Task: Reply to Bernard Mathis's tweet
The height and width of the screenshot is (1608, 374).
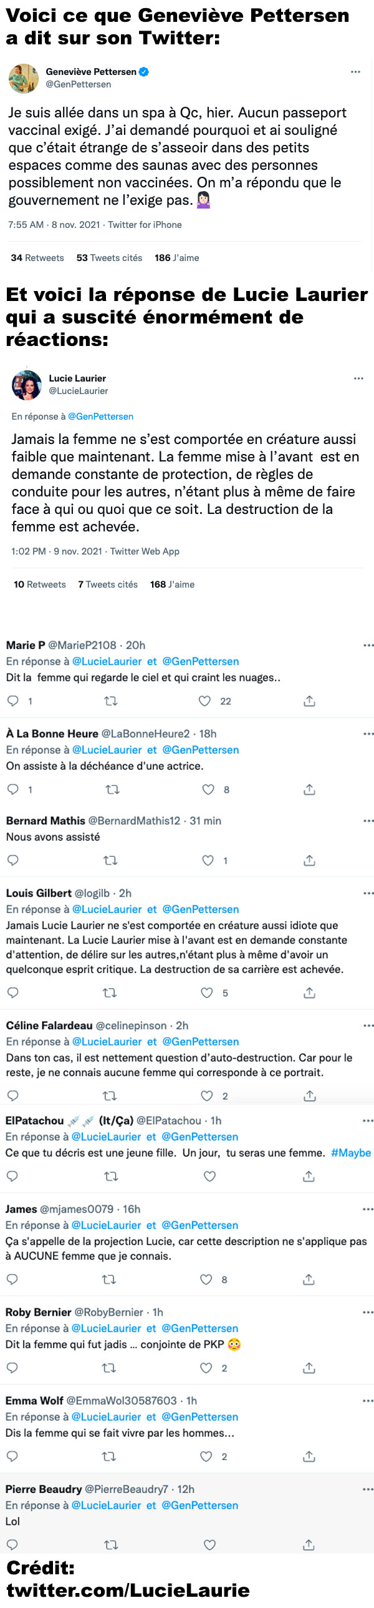Action: point(12,861)
